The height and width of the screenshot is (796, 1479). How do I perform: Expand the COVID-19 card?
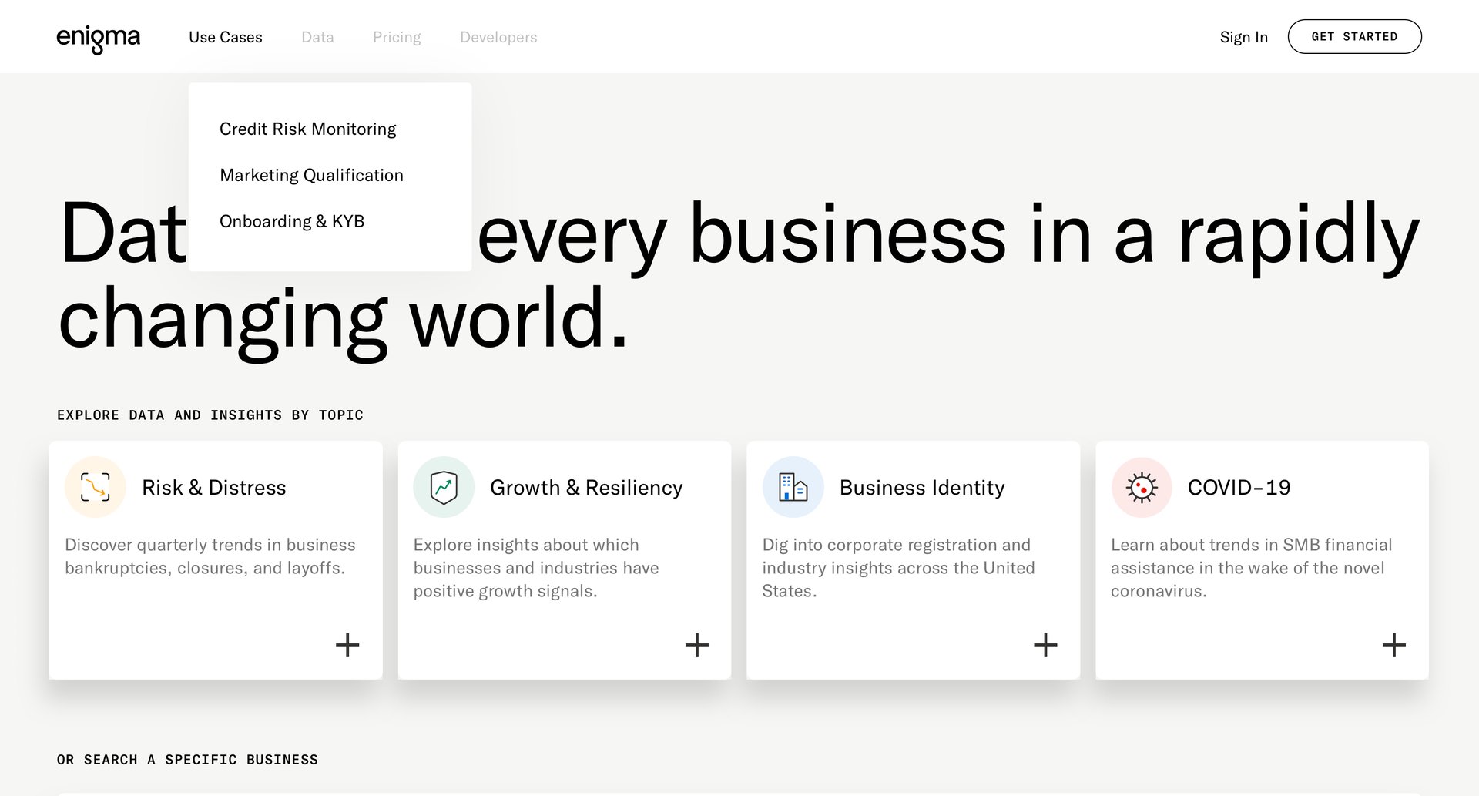coord(1394,645)
